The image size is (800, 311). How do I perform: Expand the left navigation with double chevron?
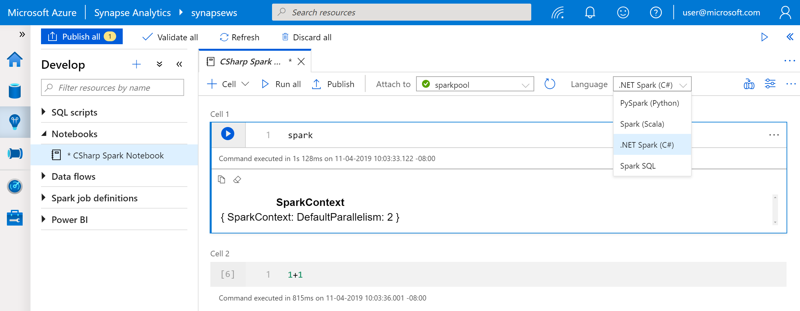[x=22, y=34]
